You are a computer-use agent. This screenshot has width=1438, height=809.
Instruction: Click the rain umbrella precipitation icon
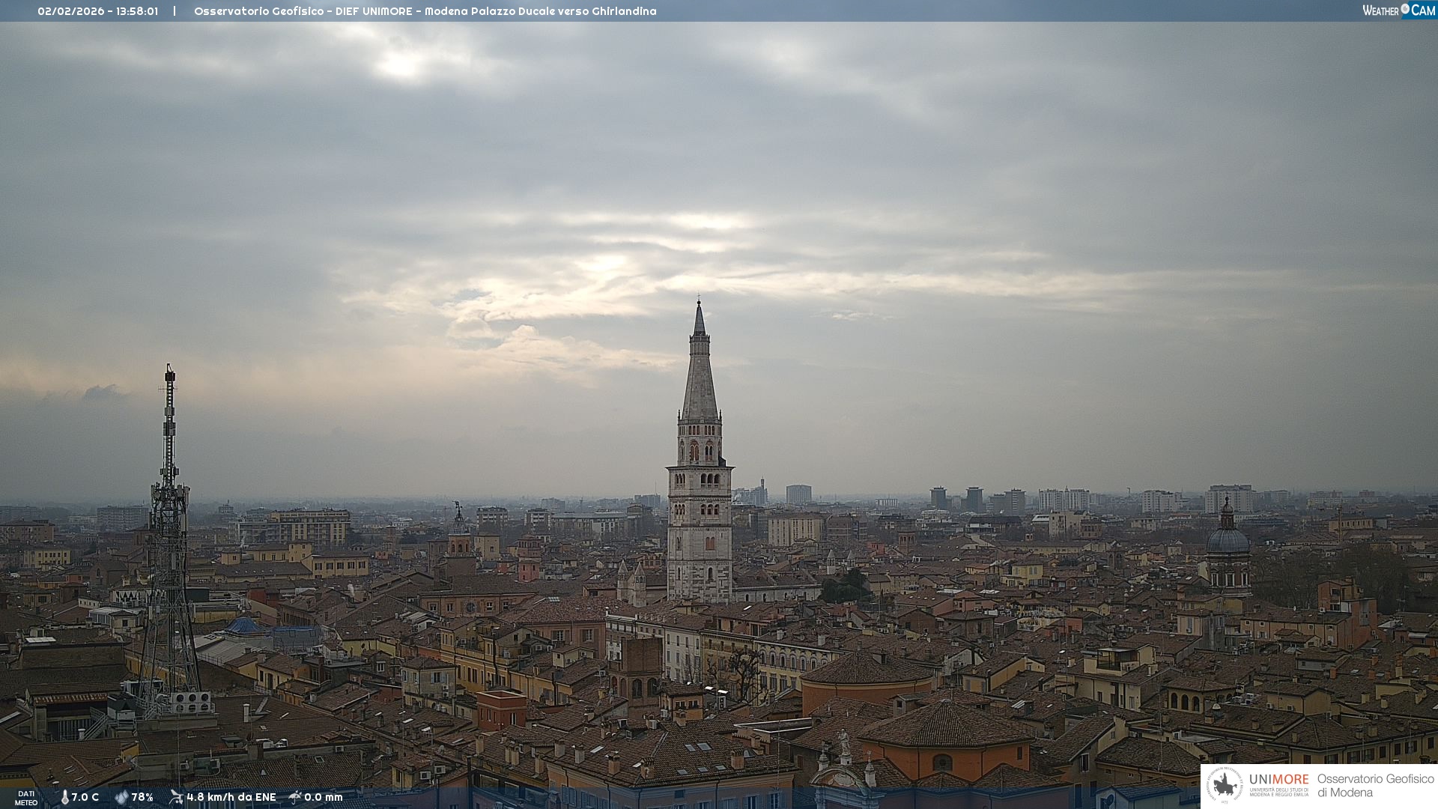pyautogui.click(x=295, y=797)
